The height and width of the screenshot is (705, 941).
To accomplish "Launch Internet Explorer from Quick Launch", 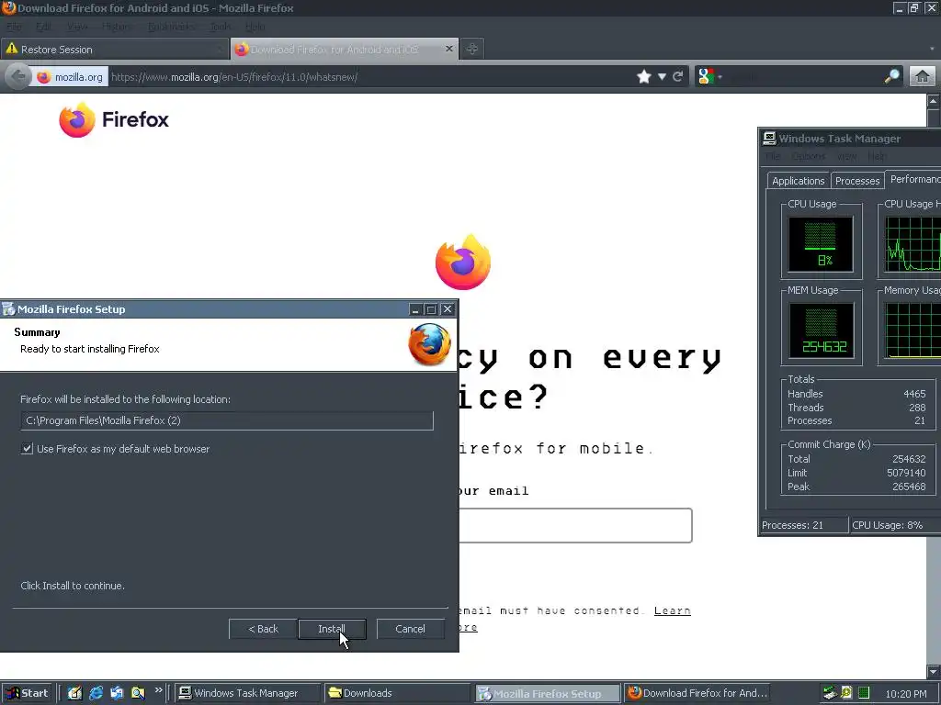I will click(96, 693).
